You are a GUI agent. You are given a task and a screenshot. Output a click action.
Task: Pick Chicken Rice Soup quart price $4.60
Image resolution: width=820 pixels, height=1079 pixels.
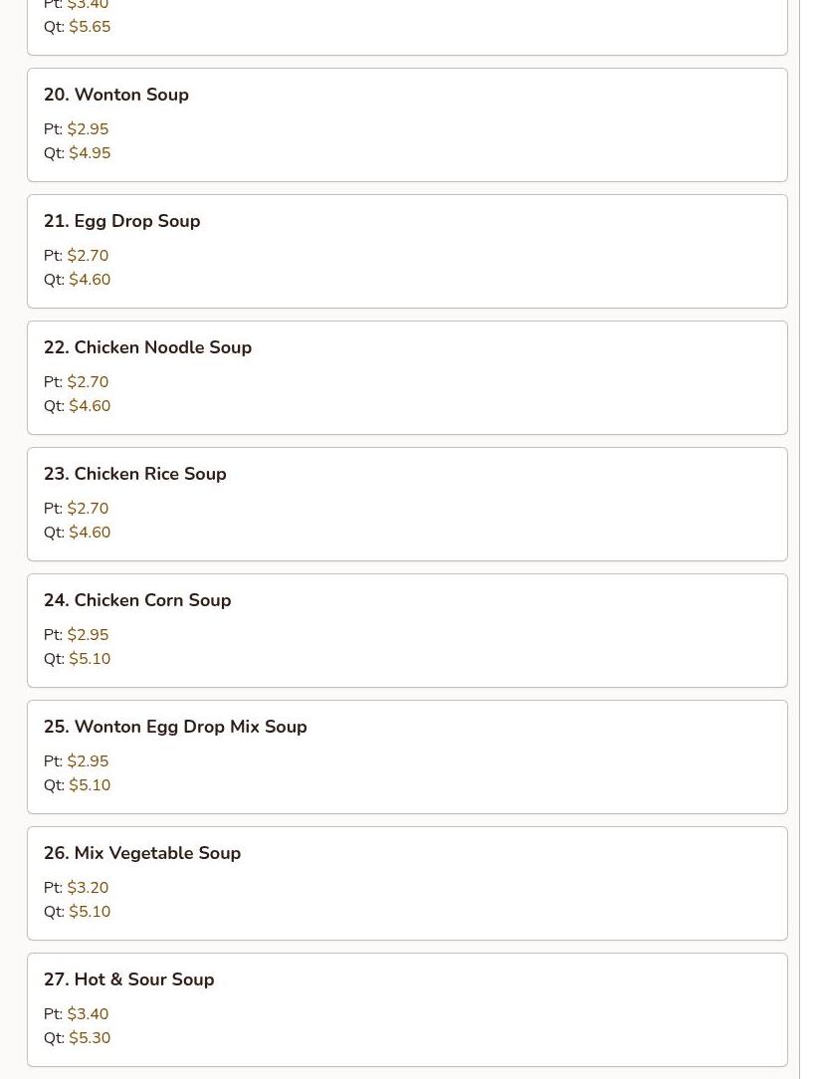(x=90, y=532)
